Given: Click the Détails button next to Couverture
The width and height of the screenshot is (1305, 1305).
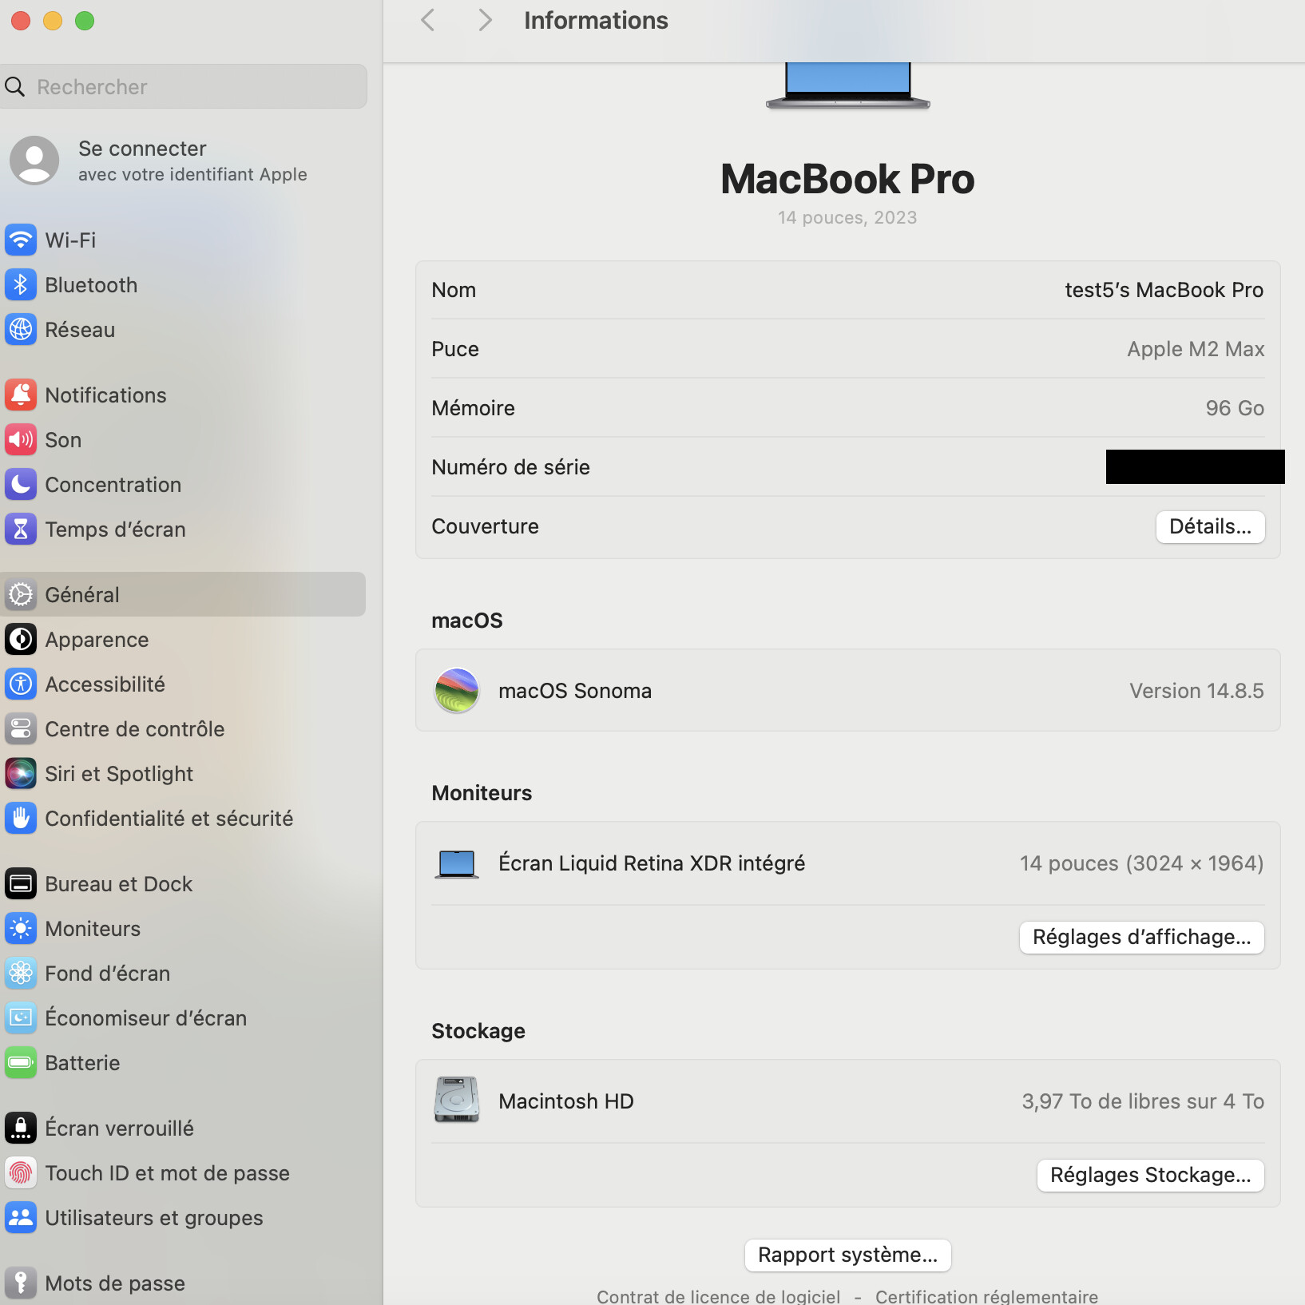Looking at the screenshot, I should [x=1210, y=526].
